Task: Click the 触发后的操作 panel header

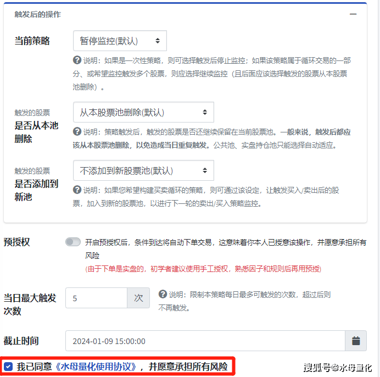Action: point(37,14)
